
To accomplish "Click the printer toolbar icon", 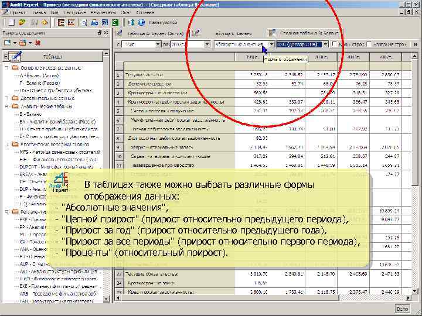I will pyautogui.click(x=94, y=23).
